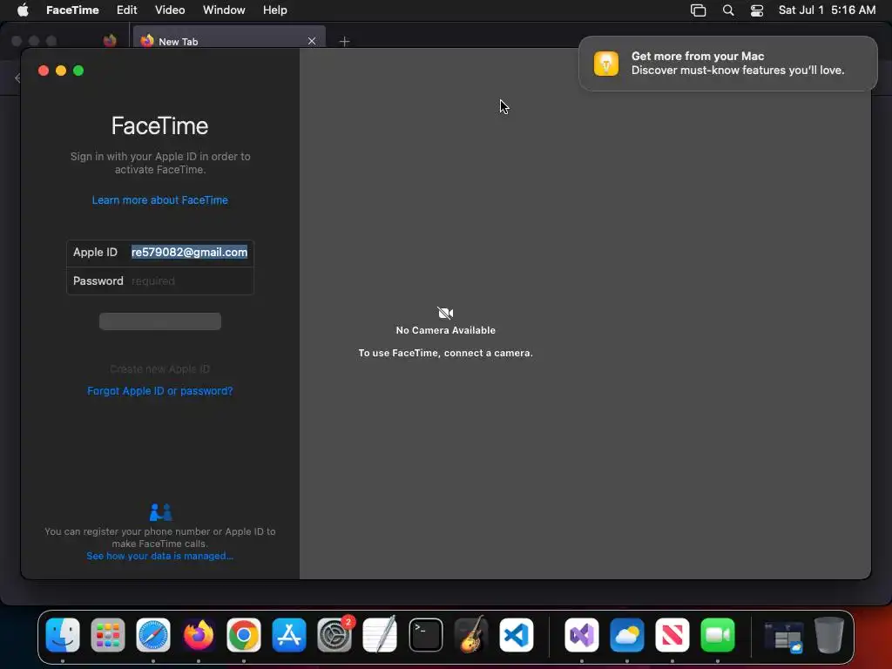Click the green FaceTime Dock icon

point(718,635)
